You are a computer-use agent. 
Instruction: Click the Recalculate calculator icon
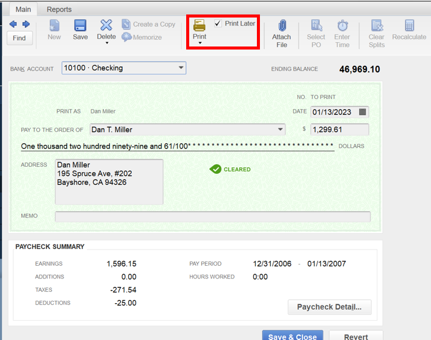[409, 25]
